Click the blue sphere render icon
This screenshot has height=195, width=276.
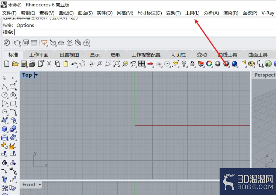point(235,64)
